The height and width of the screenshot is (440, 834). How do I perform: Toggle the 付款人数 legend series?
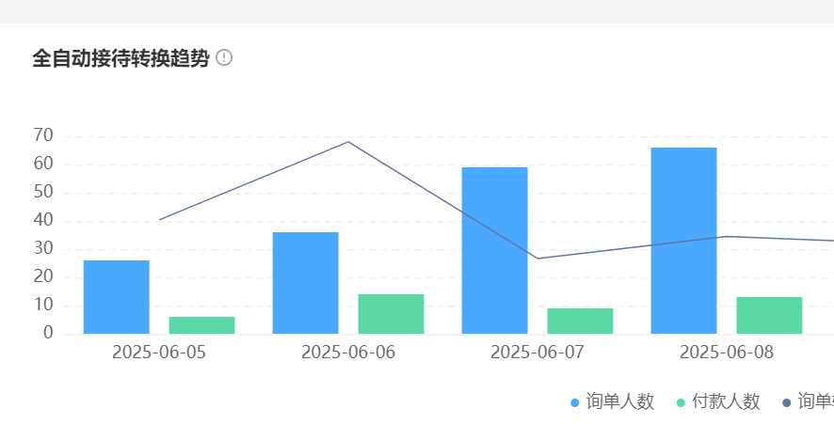(x=718, y=401)
